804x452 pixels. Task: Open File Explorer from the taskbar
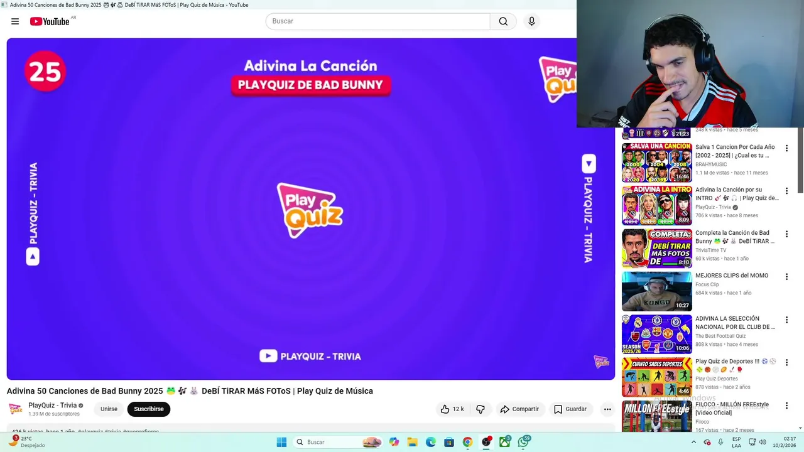coord(412,442)
